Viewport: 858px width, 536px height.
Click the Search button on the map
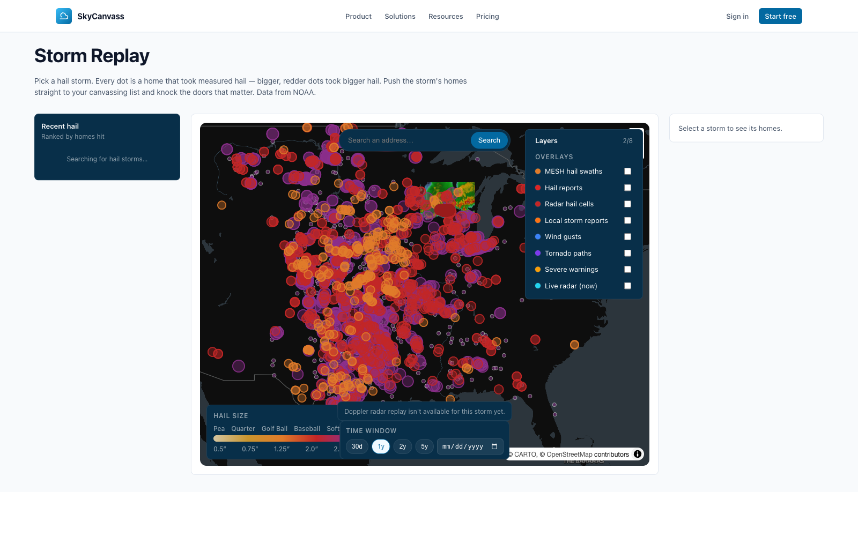coord(489,140)
